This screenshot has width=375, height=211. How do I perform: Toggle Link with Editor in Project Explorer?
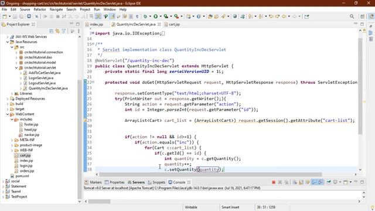tap(57, 31)
